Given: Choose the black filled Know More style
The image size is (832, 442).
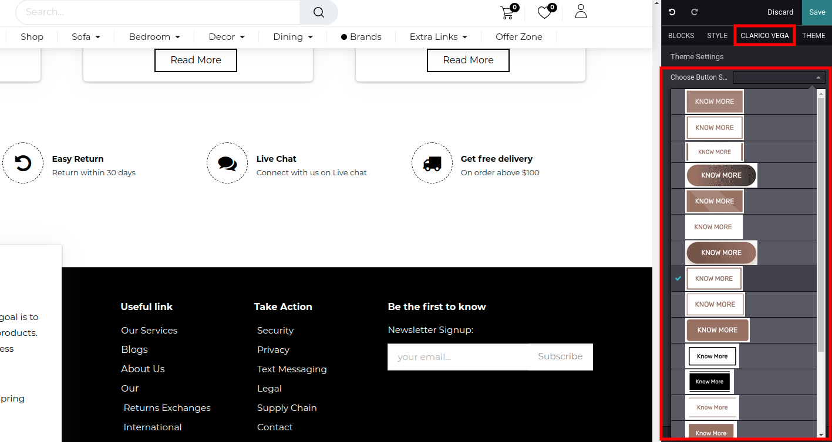Looking at the screenshot, I should tap(709, 382).
